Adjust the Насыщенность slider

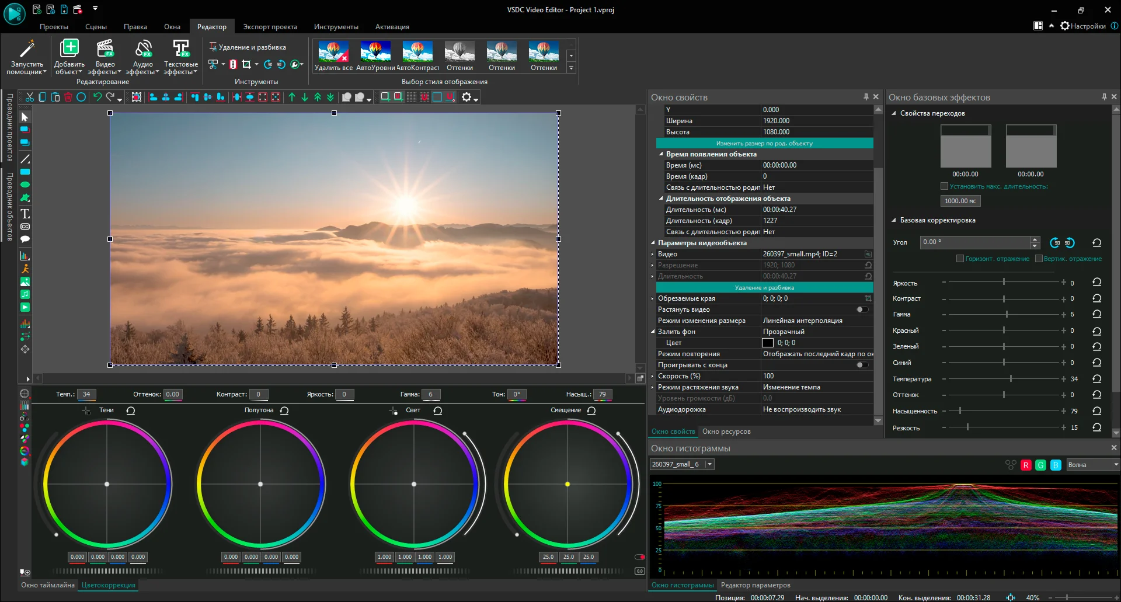pyautogui.click(x=960, y=411)
